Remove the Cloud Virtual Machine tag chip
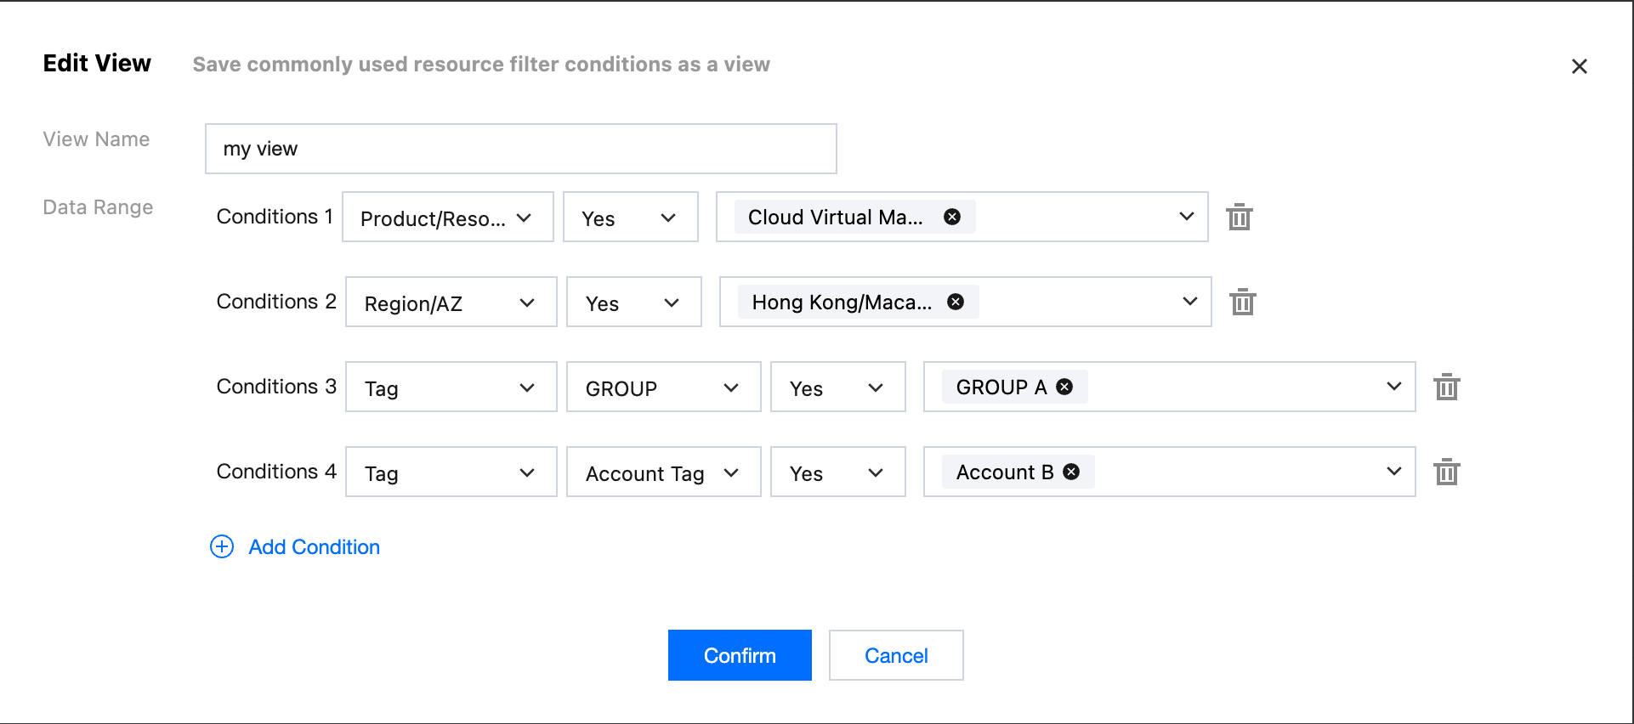 [952, 217]
